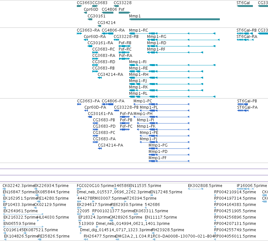Click the CG30161 gene label
The width and height of the screenshot is (268, 241).
[96, 16]
